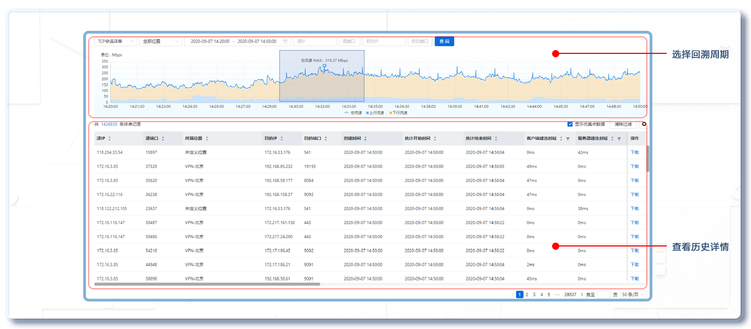
Task: Click destination IP 192.168.85.232 cell
Action: pyautogui.click(x=279, y=166)
